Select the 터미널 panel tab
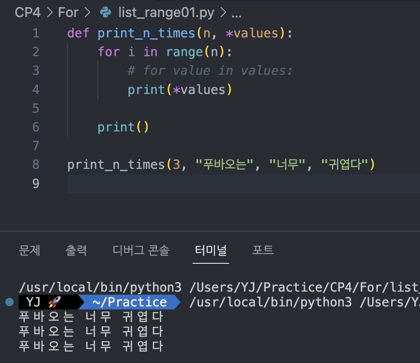Viewport: 420px width, 363px height. click(x=211, y=251)
